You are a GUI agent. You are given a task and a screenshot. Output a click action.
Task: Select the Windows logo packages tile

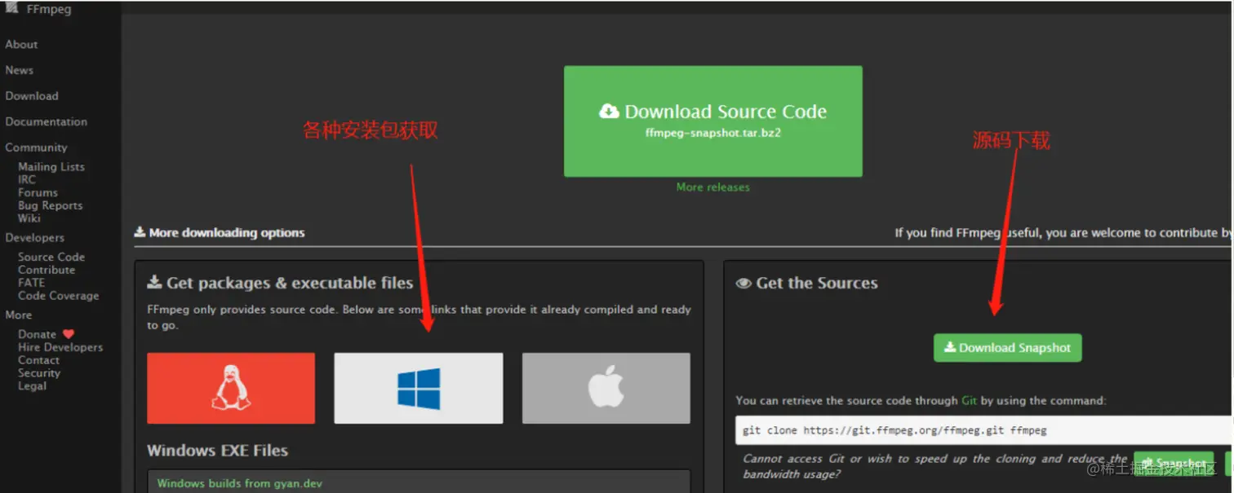(419, 388)
